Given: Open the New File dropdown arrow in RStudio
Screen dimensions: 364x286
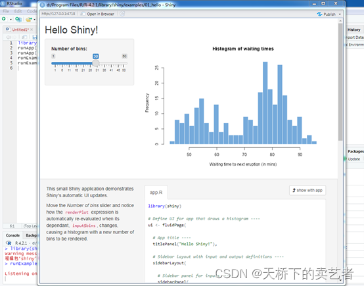Looking at the screenshot, I should coord(11,19).
